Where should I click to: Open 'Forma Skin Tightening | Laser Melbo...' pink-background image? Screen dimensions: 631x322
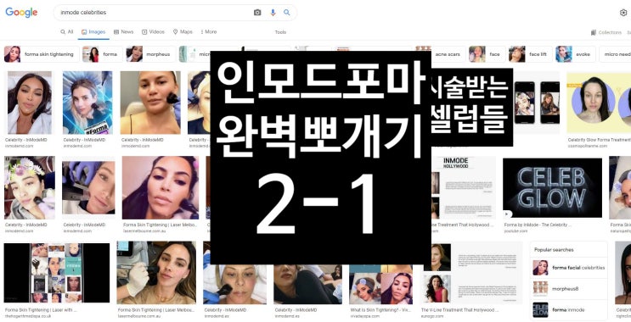click(x=161, y=187)
